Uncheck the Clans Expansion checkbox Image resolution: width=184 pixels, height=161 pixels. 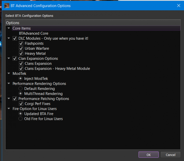pos(21,64)
